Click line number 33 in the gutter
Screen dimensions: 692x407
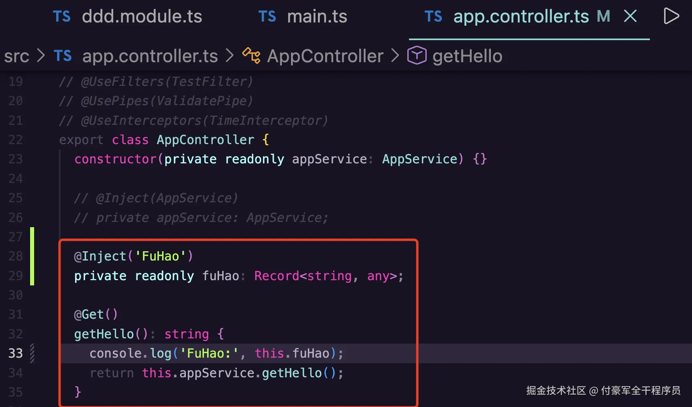(x=16, y=353)
